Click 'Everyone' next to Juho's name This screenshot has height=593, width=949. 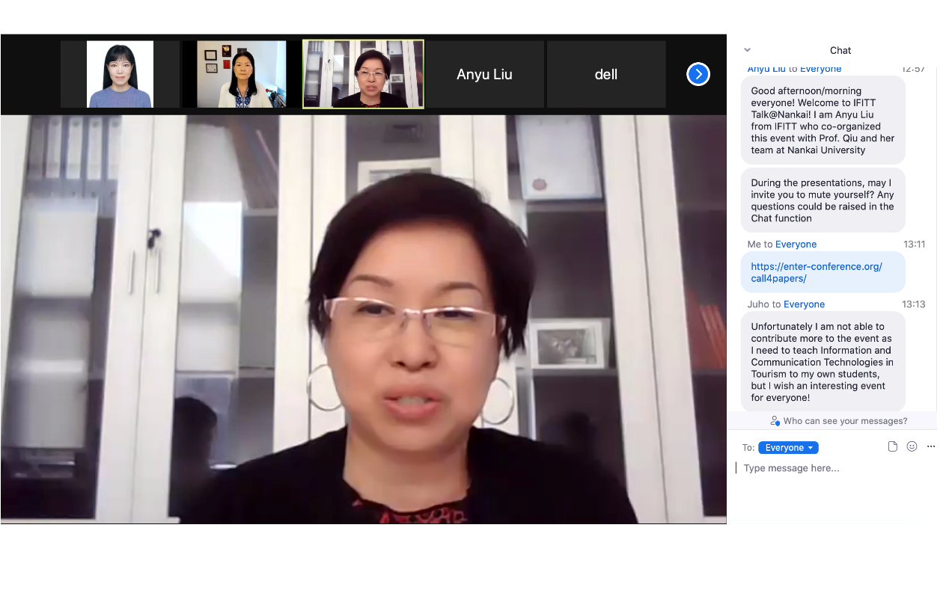click(804, 304)
